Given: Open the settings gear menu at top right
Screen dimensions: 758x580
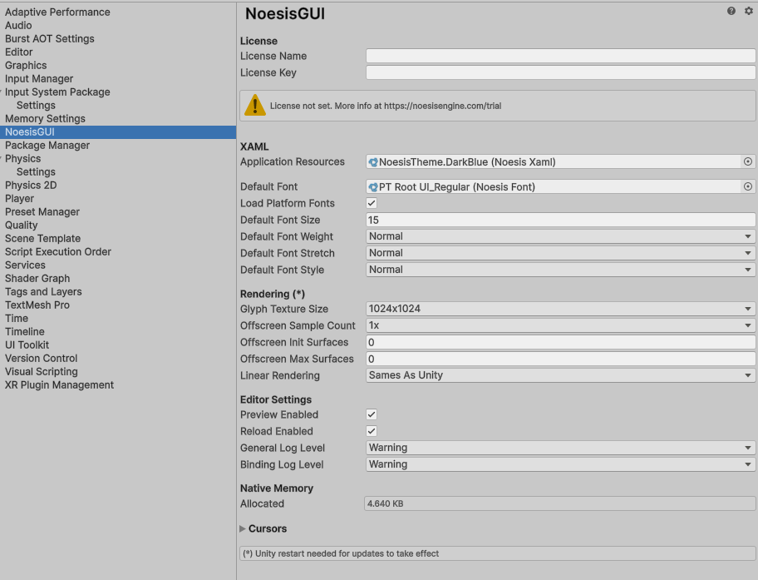Looking at the screenshot, I should [x=748, y=11].
